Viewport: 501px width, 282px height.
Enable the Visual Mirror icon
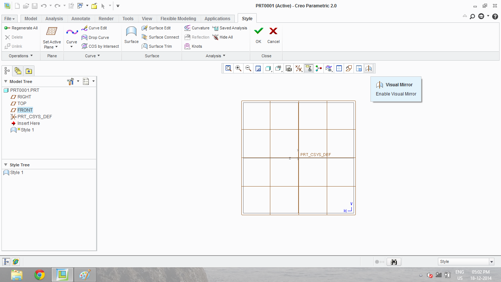point(369,68)
